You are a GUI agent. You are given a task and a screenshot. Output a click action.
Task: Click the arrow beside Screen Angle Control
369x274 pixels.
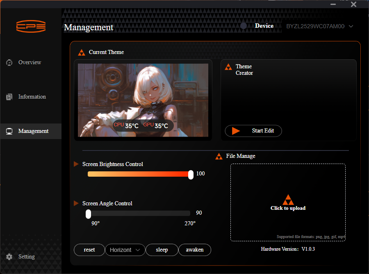click(76, 203)
